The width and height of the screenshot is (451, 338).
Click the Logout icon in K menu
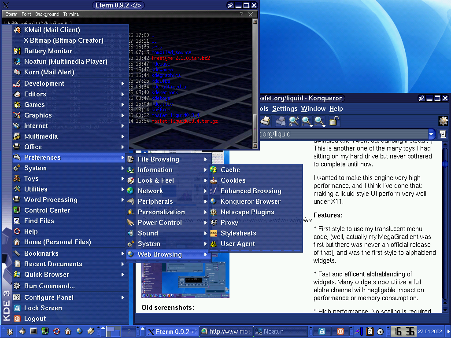click(x=17, y=319)
